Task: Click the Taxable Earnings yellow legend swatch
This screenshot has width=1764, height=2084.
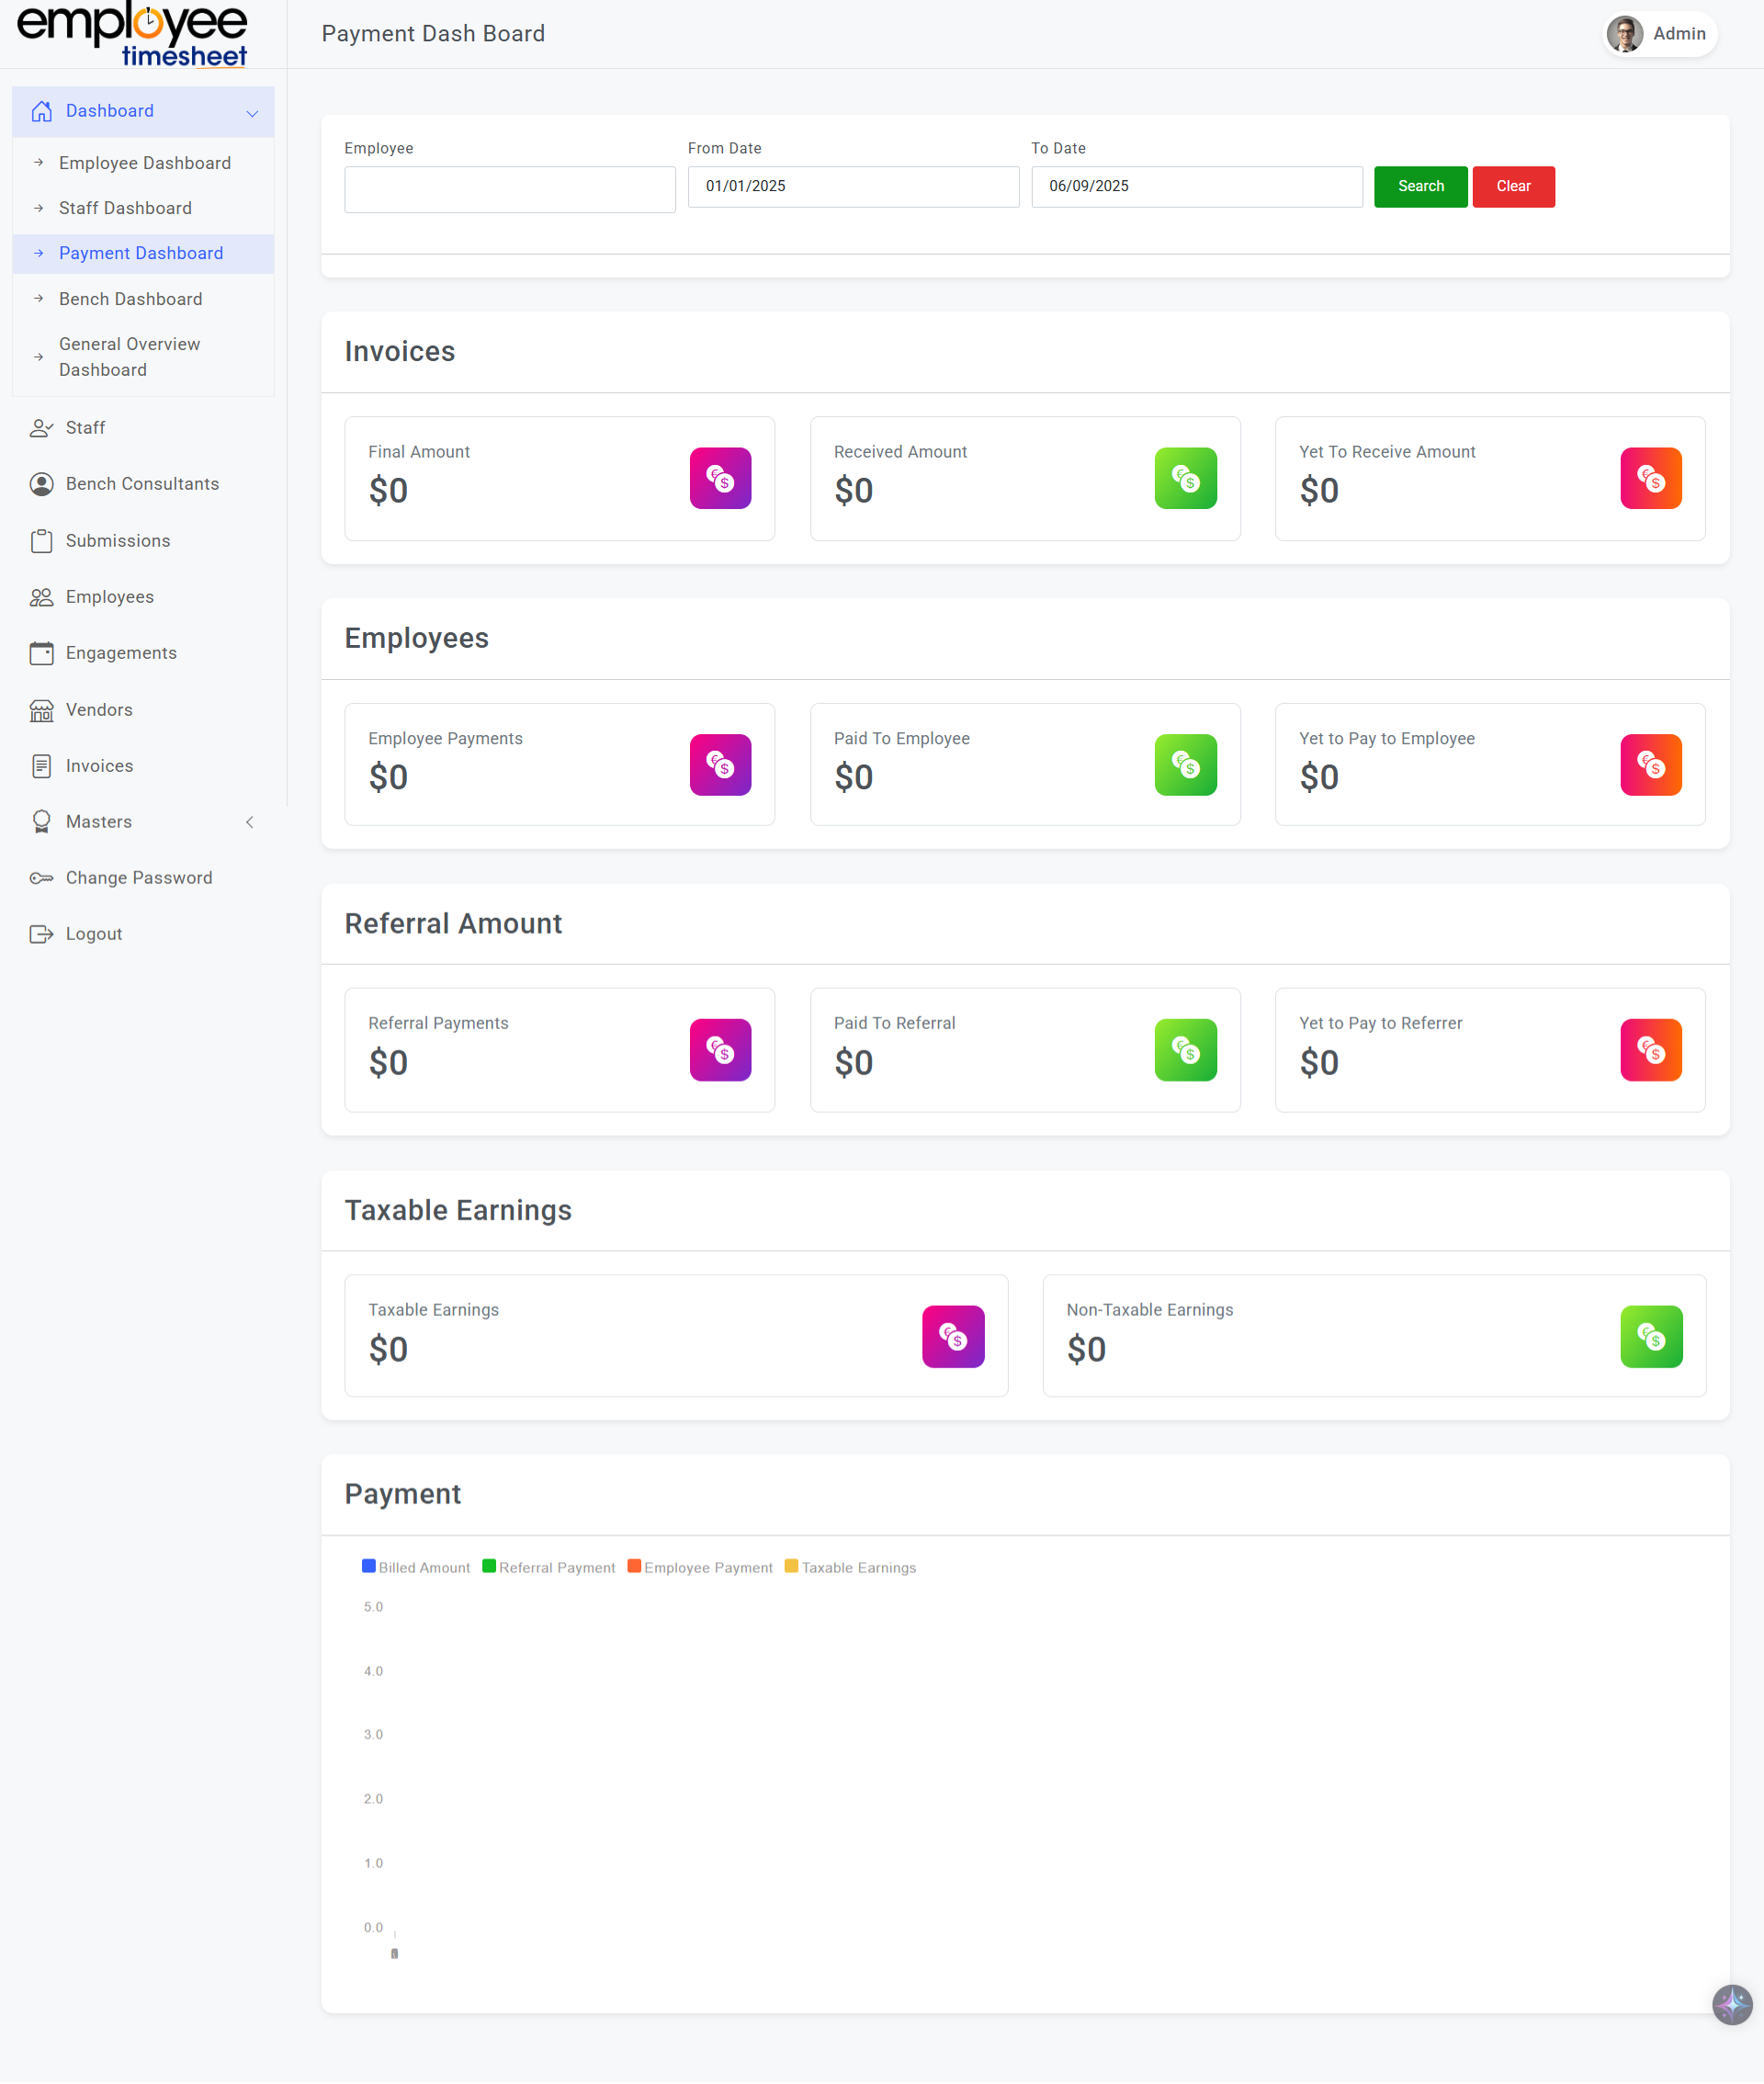Action: tap(791, 1566)
